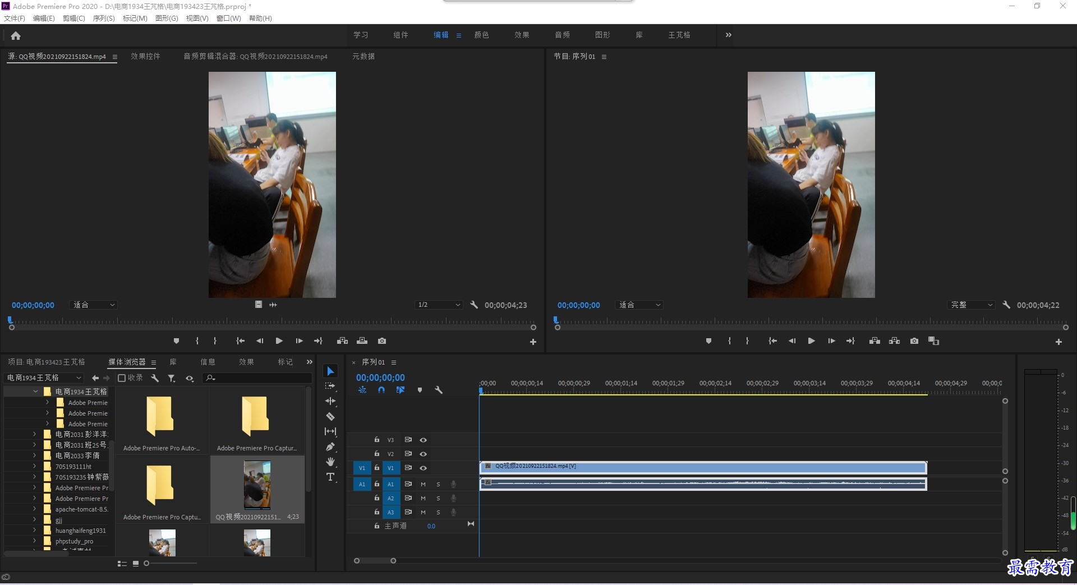Select the Track Select Forward tool
Viewport: 1077px width, 585px height.
330,386
